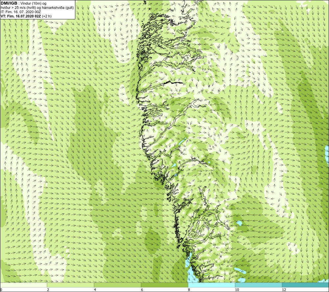Click the 6–8 m/s dark green swatch
This screenshot has width=329, height=292.
164,285
